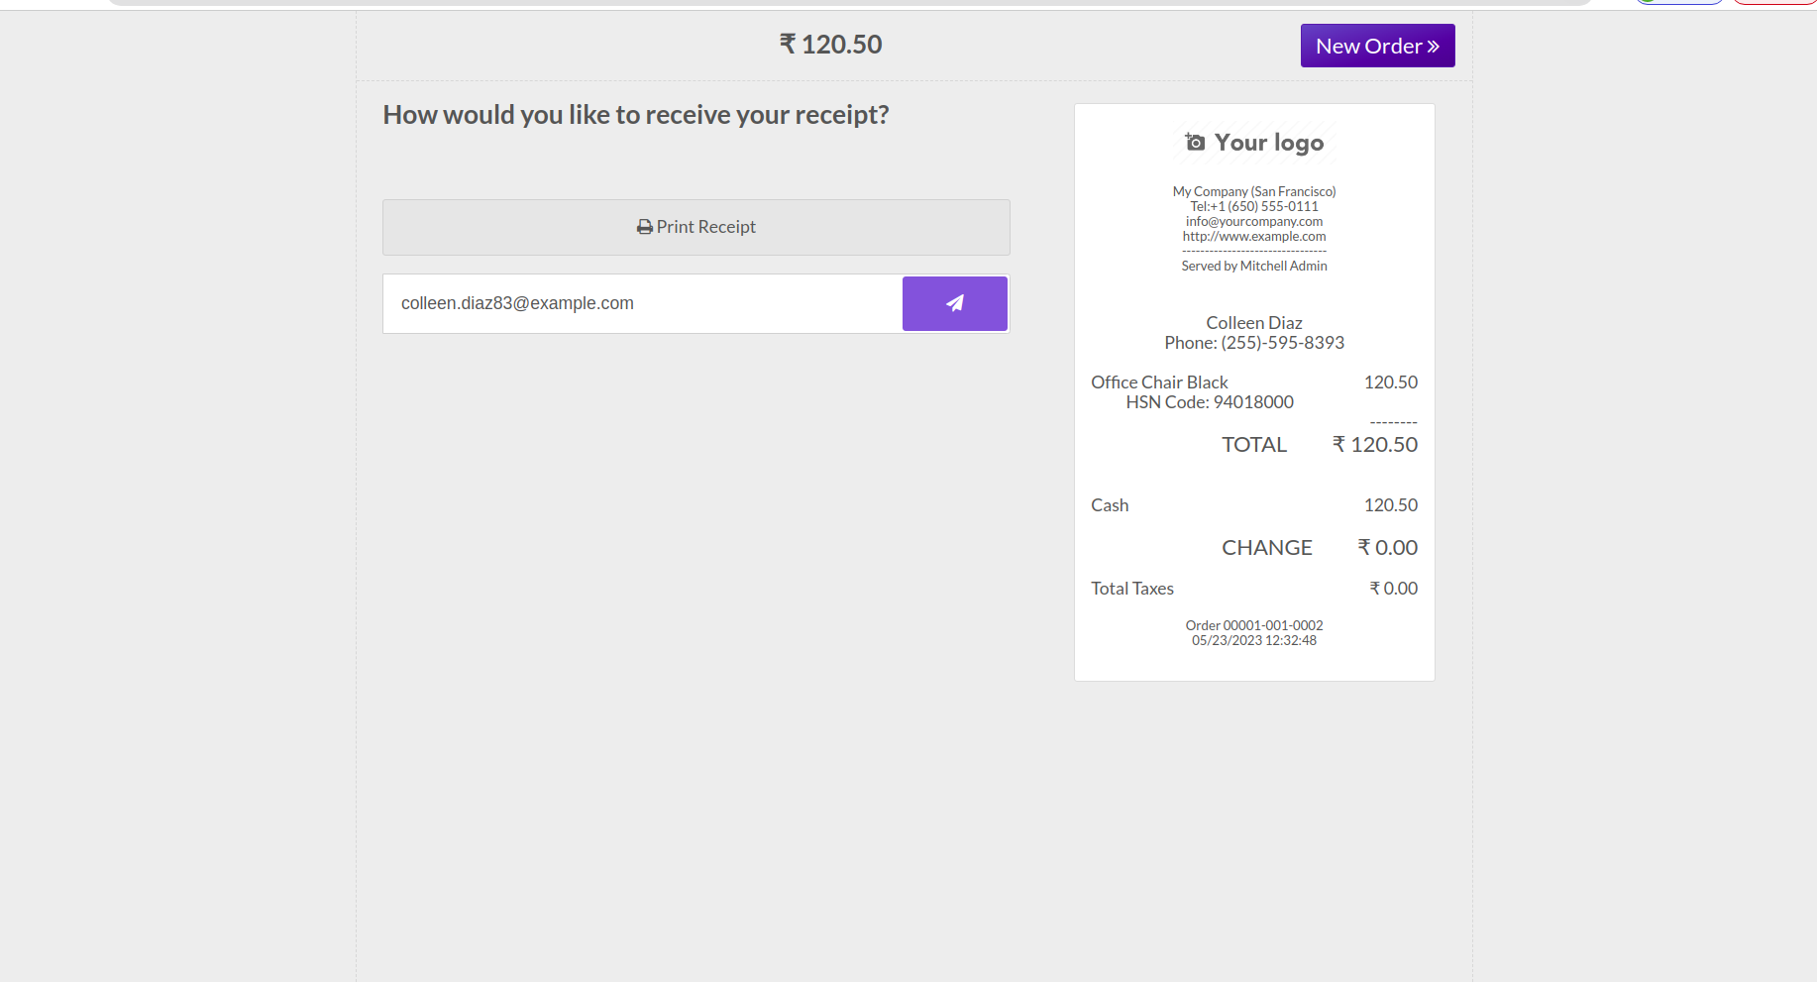The image size is (1817, 982).
Task: Click the HSN Code 94018000 line
Action: pos(1209,402)
